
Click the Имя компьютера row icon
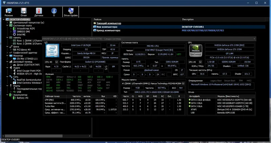point(95,27)
